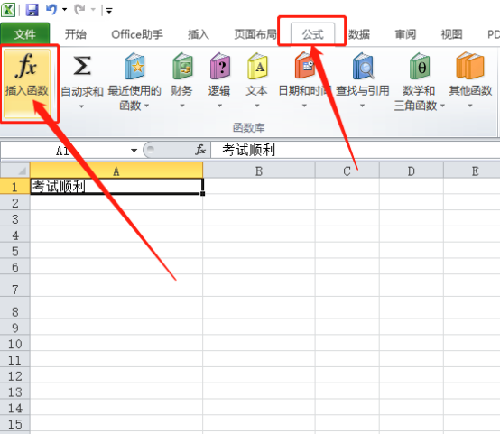
Task: Select column E header
Action: pyautogui.click(x=472, y=171)
